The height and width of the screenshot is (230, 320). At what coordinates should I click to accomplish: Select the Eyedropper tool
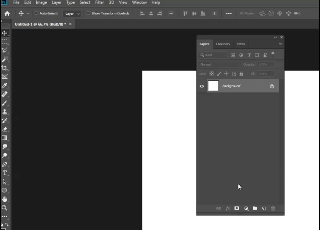click(x=5, y=85)
